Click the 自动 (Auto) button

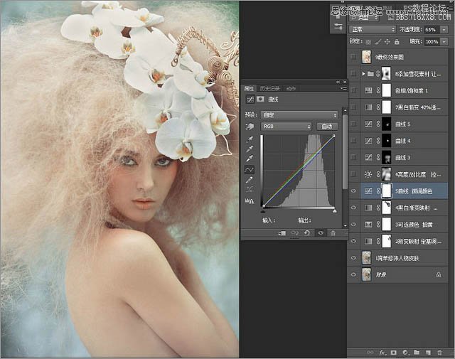point(327,127)
